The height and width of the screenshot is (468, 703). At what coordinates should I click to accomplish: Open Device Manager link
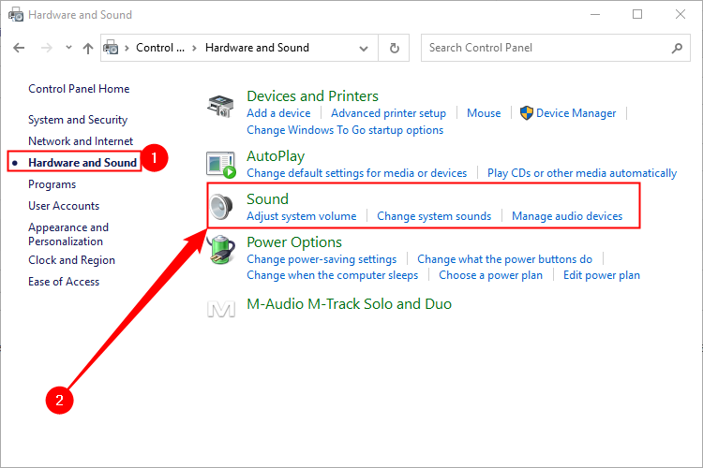click(x=576, y=113)
